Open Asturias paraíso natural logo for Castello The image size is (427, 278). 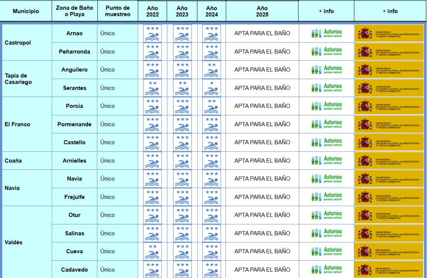(327, 142)
